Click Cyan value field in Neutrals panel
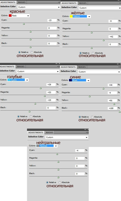 pos(80,150)
